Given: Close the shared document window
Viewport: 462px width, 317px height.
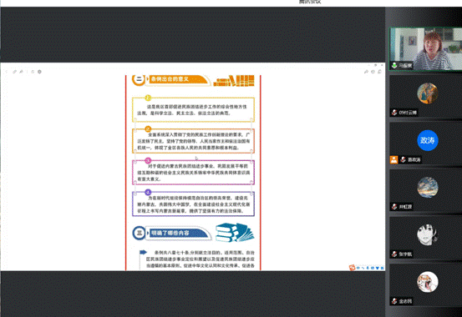Looking at the screenshot, I should click(x=382, y=65).
